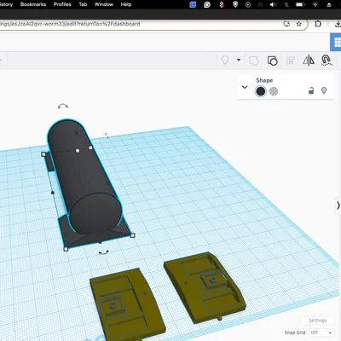Toggle the lock editing padlock
The height and width of the screenshot is (341, 341).
pyautogui.click(x=311, y=90)
